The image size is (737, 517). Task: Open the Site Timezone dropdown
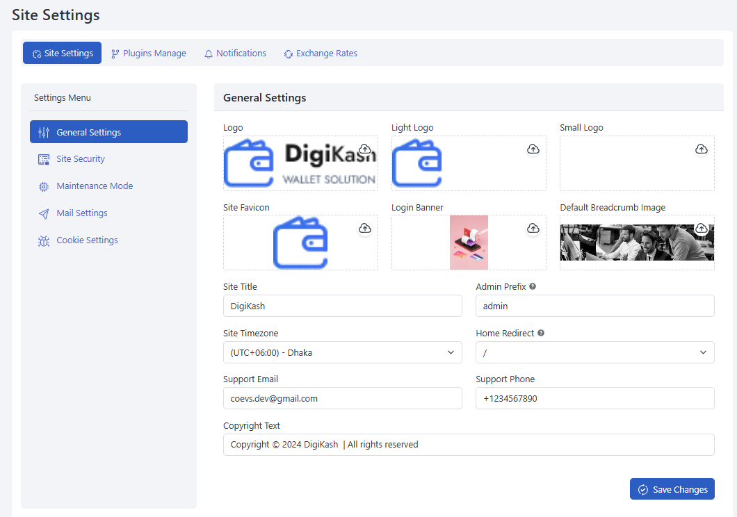click(x=342, y=352)
